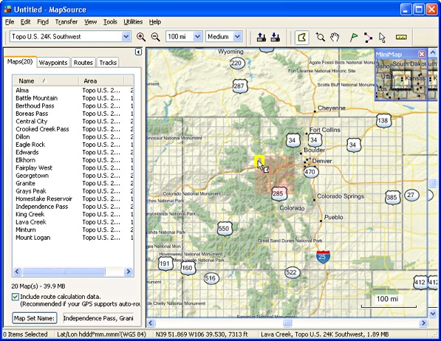
Task: Select the Independence Pass map row
Action: click(x=73, y=207)
